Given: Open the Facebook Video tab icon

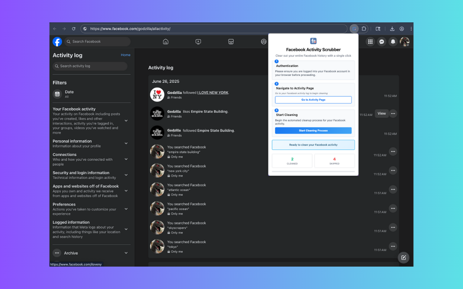Looking at the screenshot, I should point(198,42).
